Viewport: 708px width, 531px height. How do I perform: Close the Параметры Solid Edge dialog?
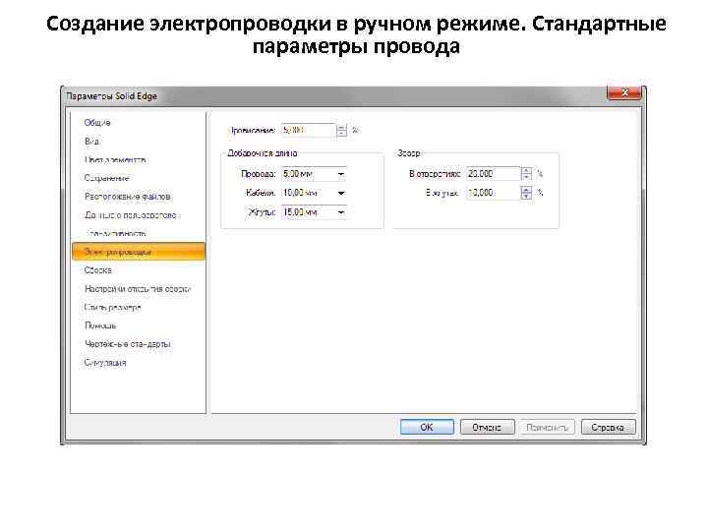coord(624,92)
